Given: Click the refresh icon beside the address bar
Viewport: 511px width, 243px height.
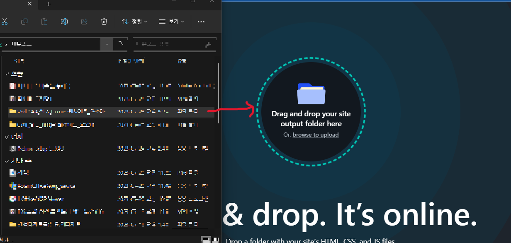Looking at the screenshot, I should (121, 43).
